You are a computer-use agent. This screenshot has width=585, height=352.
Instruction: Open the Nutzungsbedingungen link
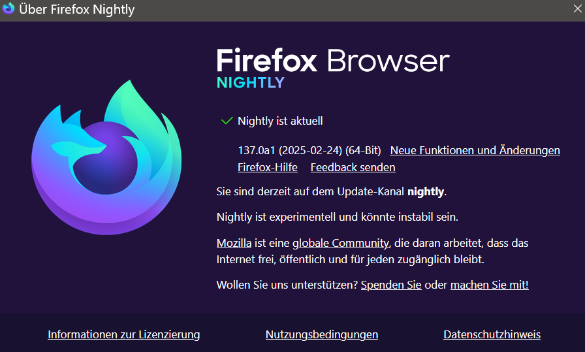click(x=322, y=334)
